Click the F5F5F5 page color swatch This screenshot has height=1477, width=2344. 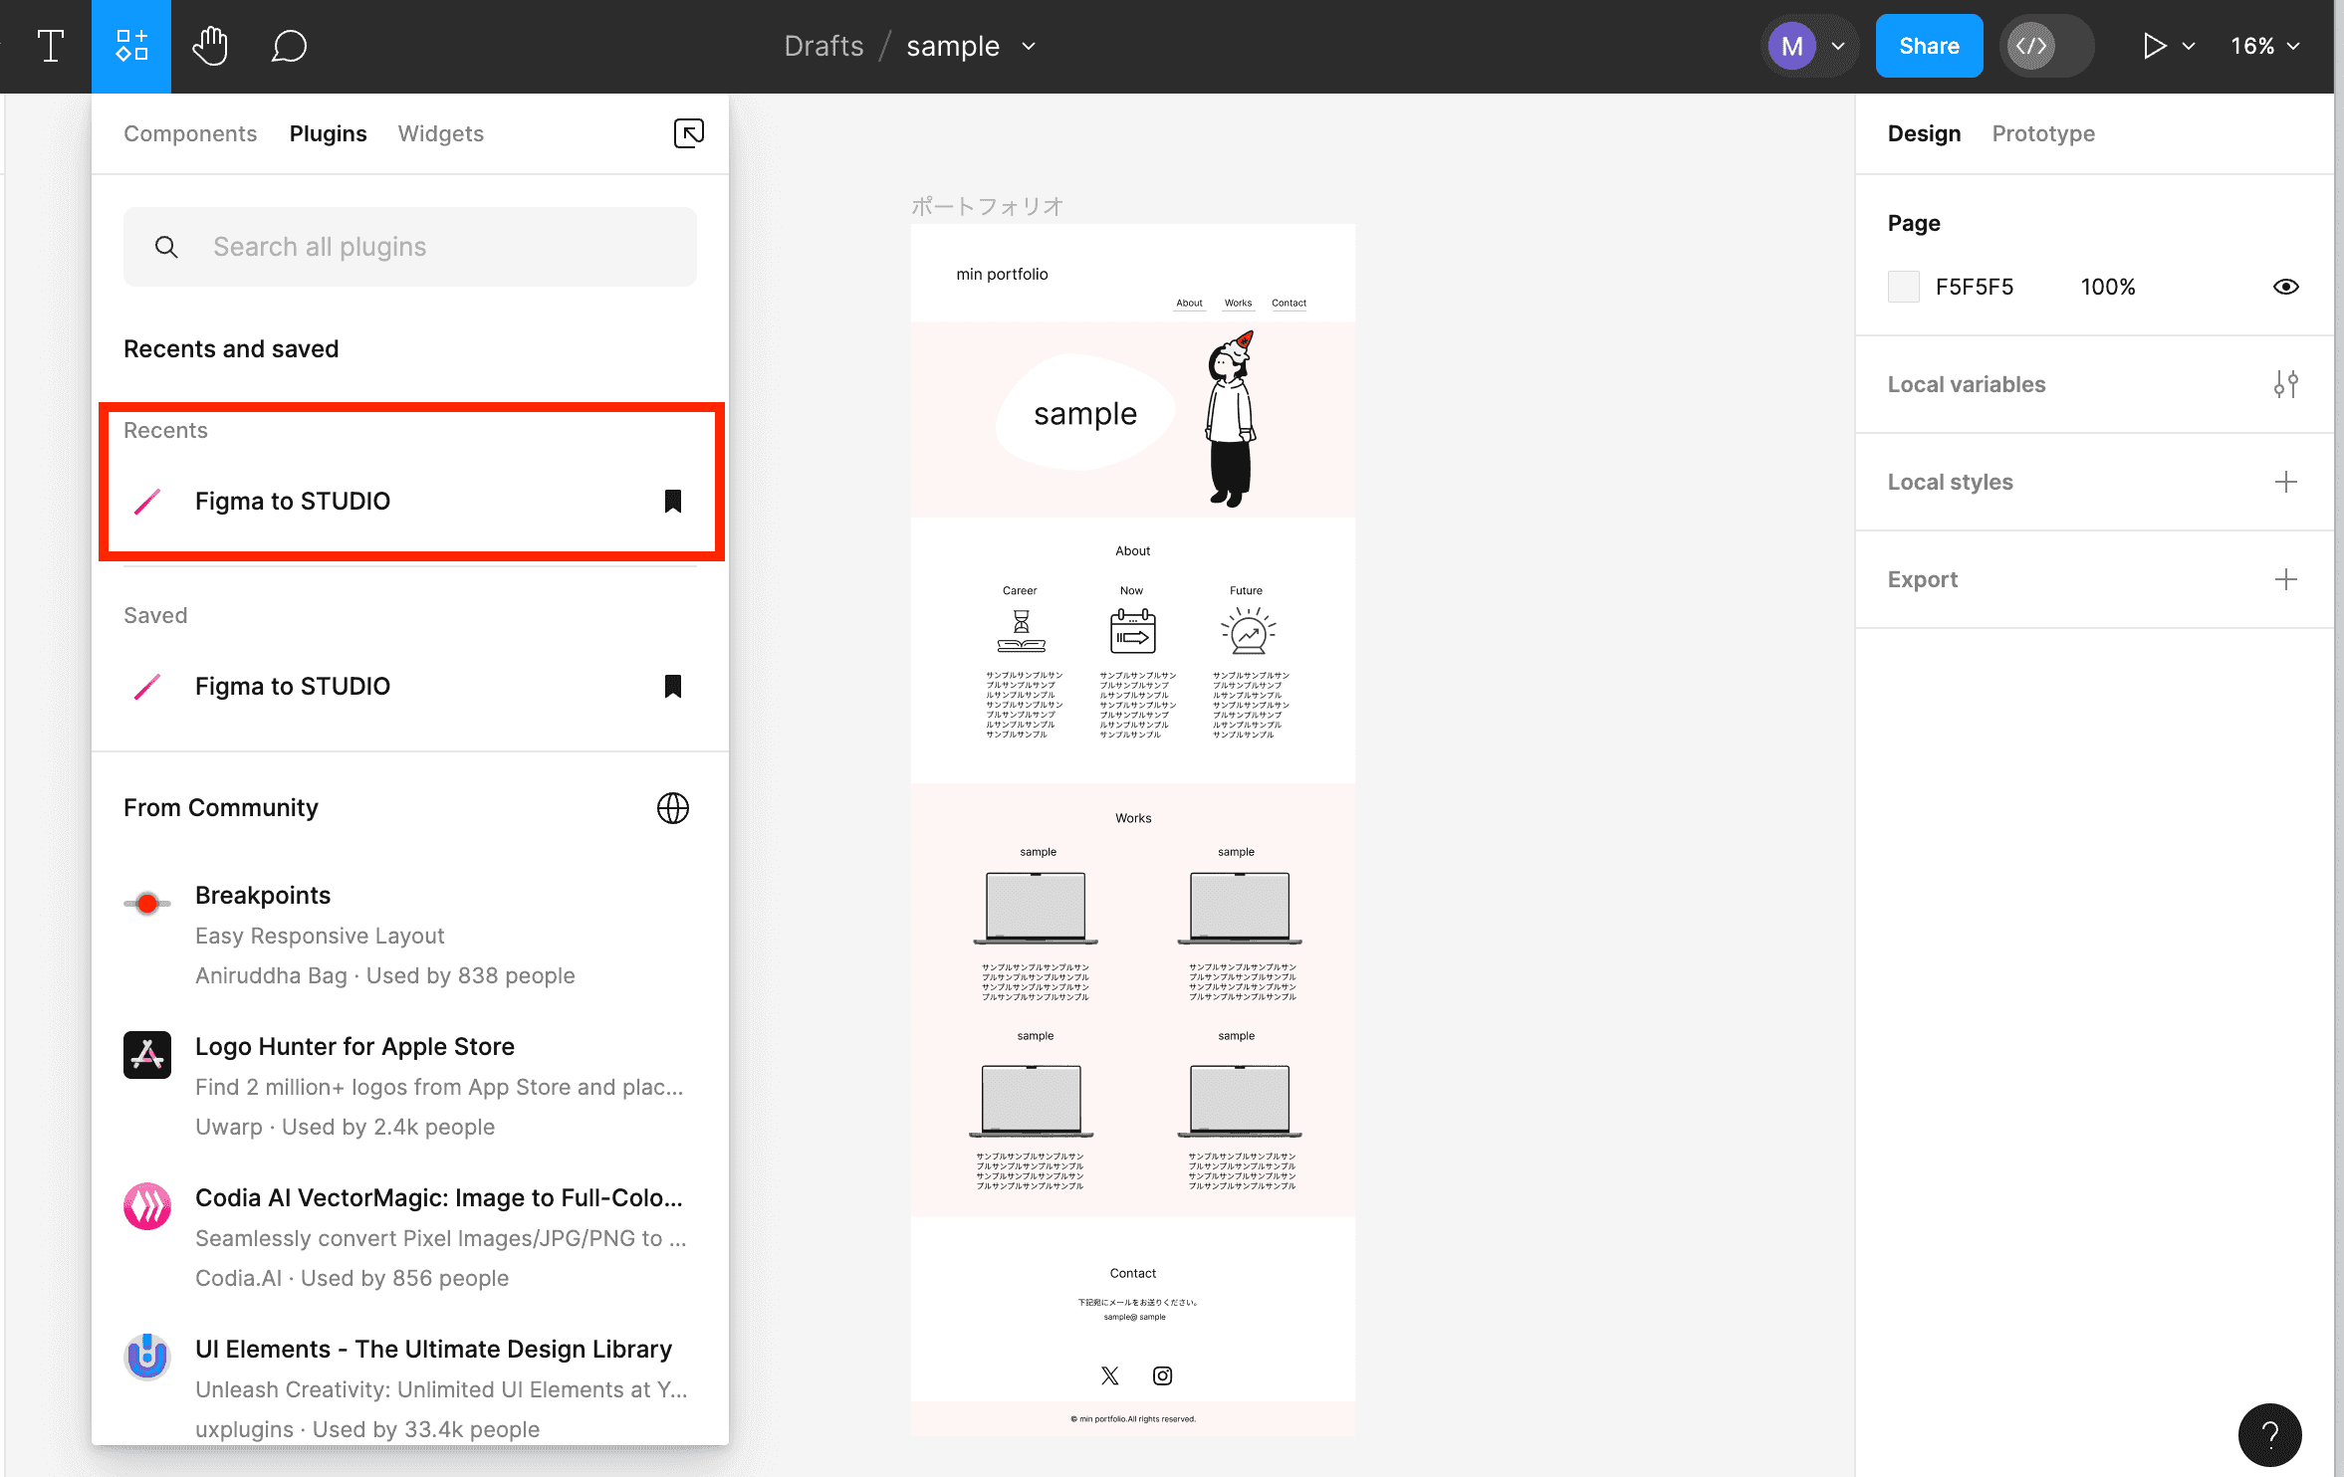click(1903, 287)
